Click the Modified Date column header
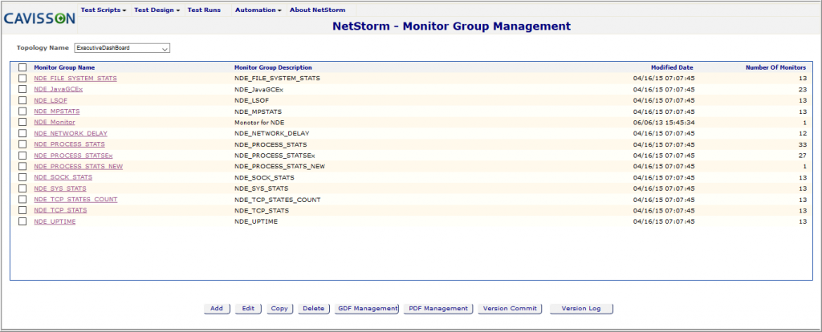This screenshot has width=822, height=332. 672,67
